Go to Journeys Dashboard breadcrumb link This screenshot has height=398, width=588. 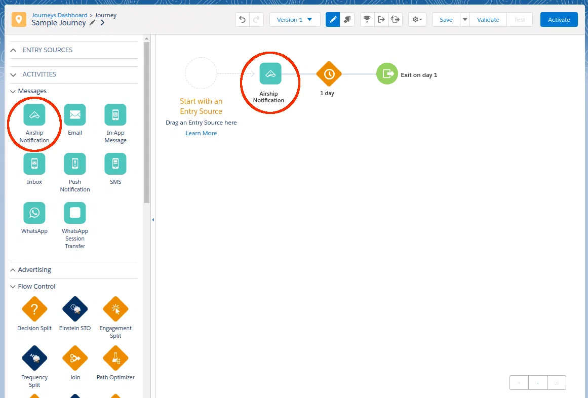point(59,15)
